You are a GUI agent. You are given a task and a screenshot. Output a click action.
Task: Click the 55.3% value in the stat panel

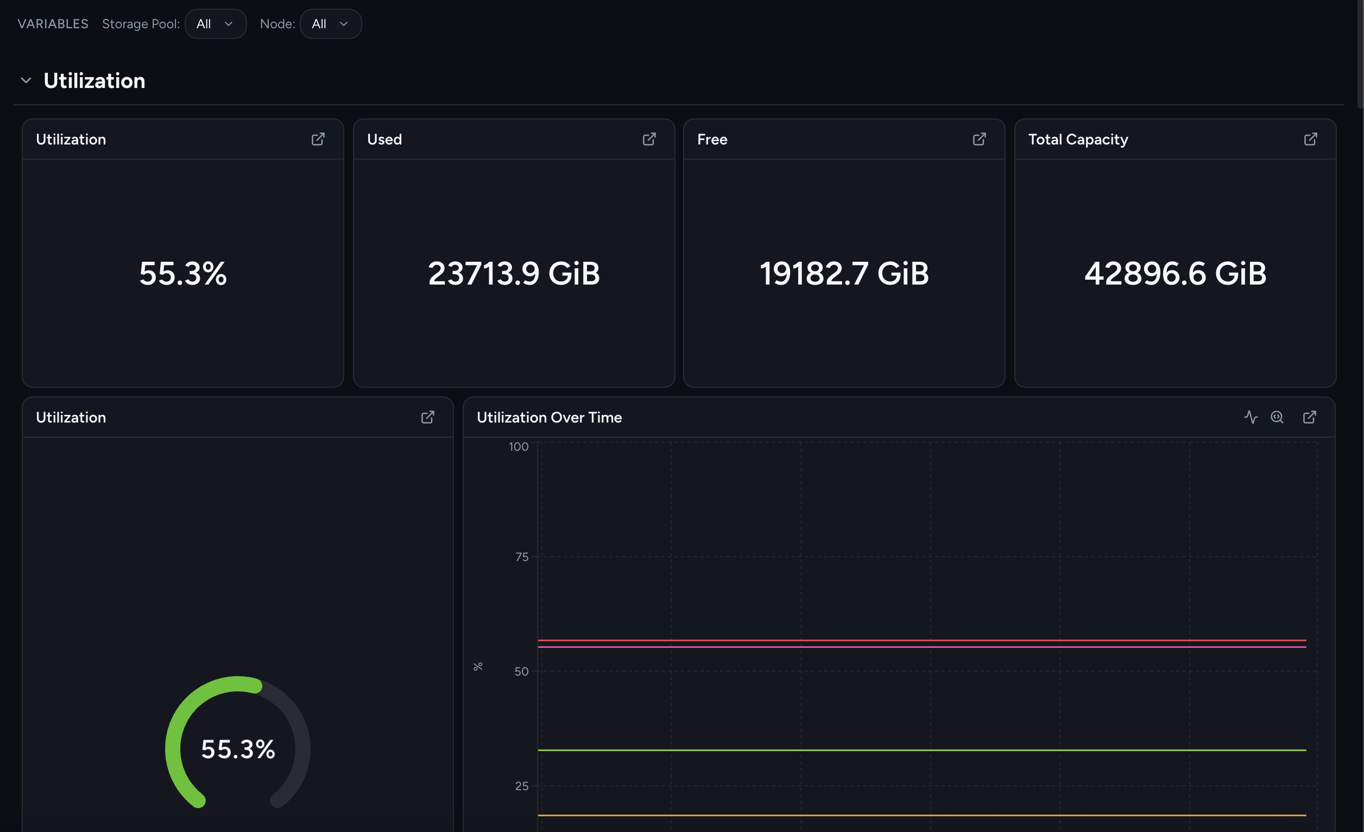tap(182, 274)
